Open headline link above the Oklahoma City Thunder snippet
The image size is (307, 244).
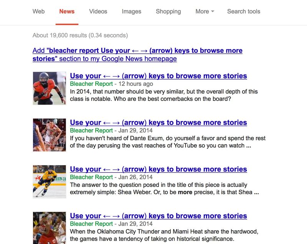click(x=158, y=216)
